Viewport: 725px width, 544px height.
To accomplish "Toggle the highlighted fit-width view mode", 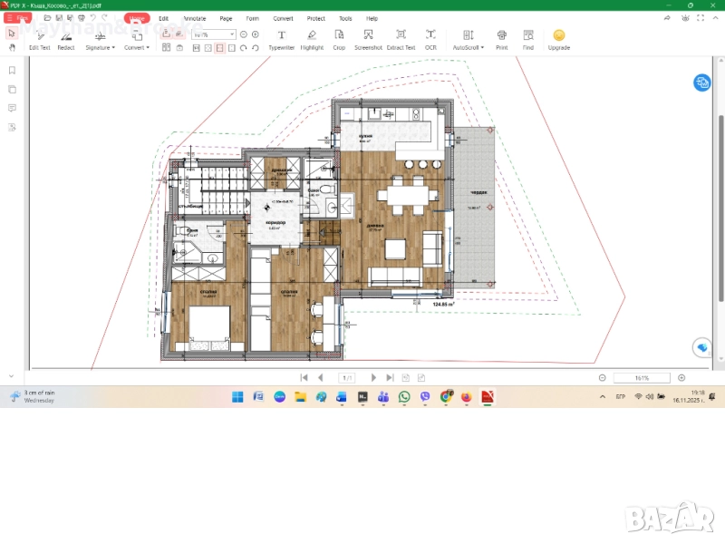I will (219, 47).
